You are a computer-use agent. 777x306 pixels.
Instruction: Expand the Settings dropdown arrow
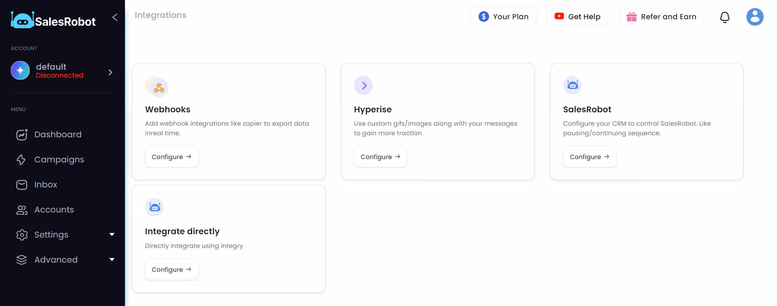(112, 235)
